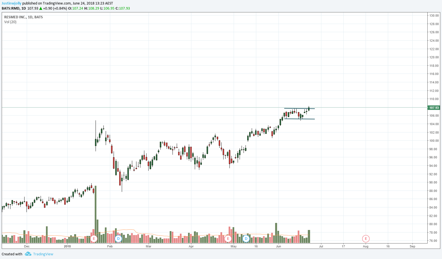Click the 110.00 price axis label
The height and width of the screenshot is (259, 442).
[x=434, y=99]
